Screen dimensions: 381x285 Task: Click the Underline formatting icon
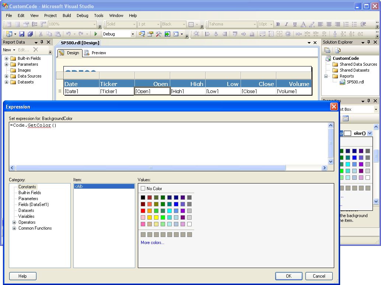point(295,24)
